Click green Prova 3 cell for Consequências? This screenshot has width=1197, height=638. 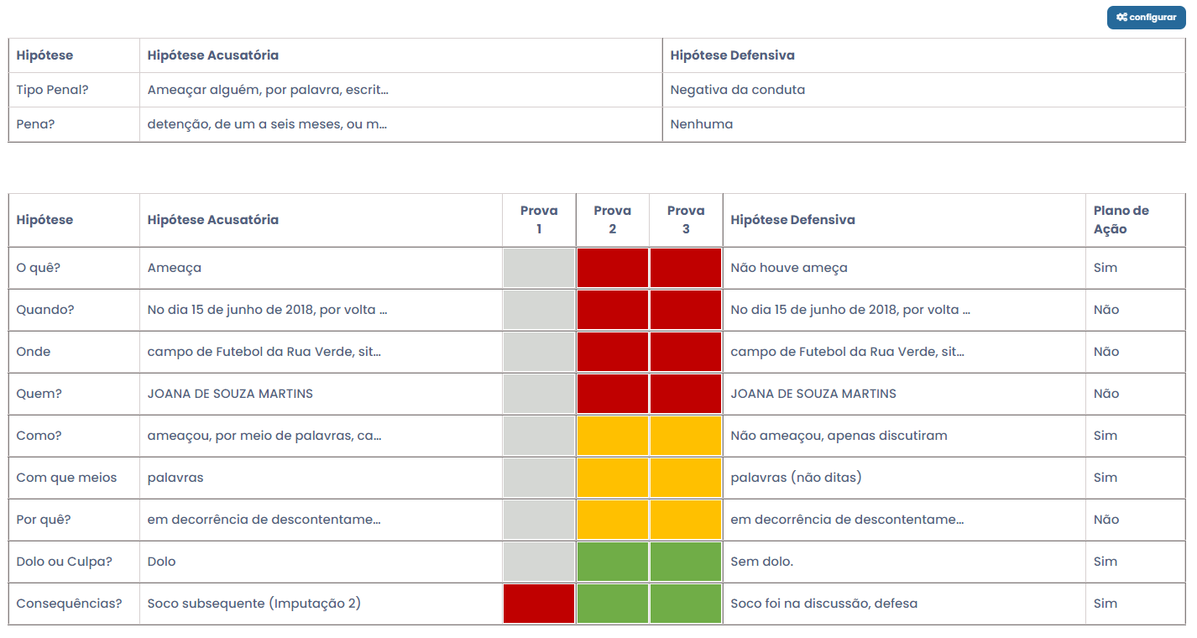[x=685, y=604]
